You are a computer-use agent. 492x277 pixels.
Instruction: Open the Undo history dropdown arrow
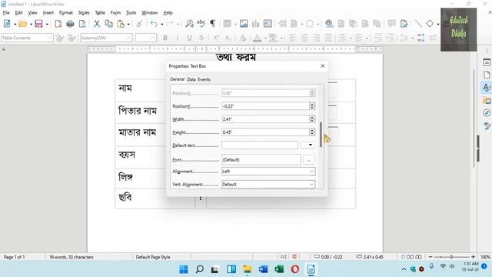(x=162, y=24)
